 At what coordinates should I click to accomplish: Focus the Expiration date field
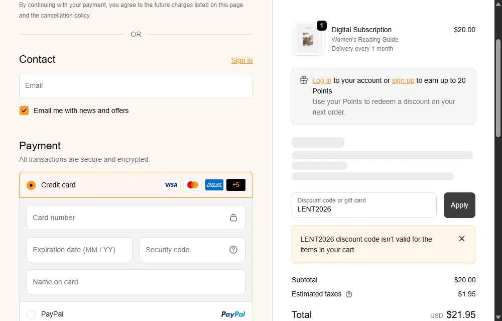click(x=79, y=250)
